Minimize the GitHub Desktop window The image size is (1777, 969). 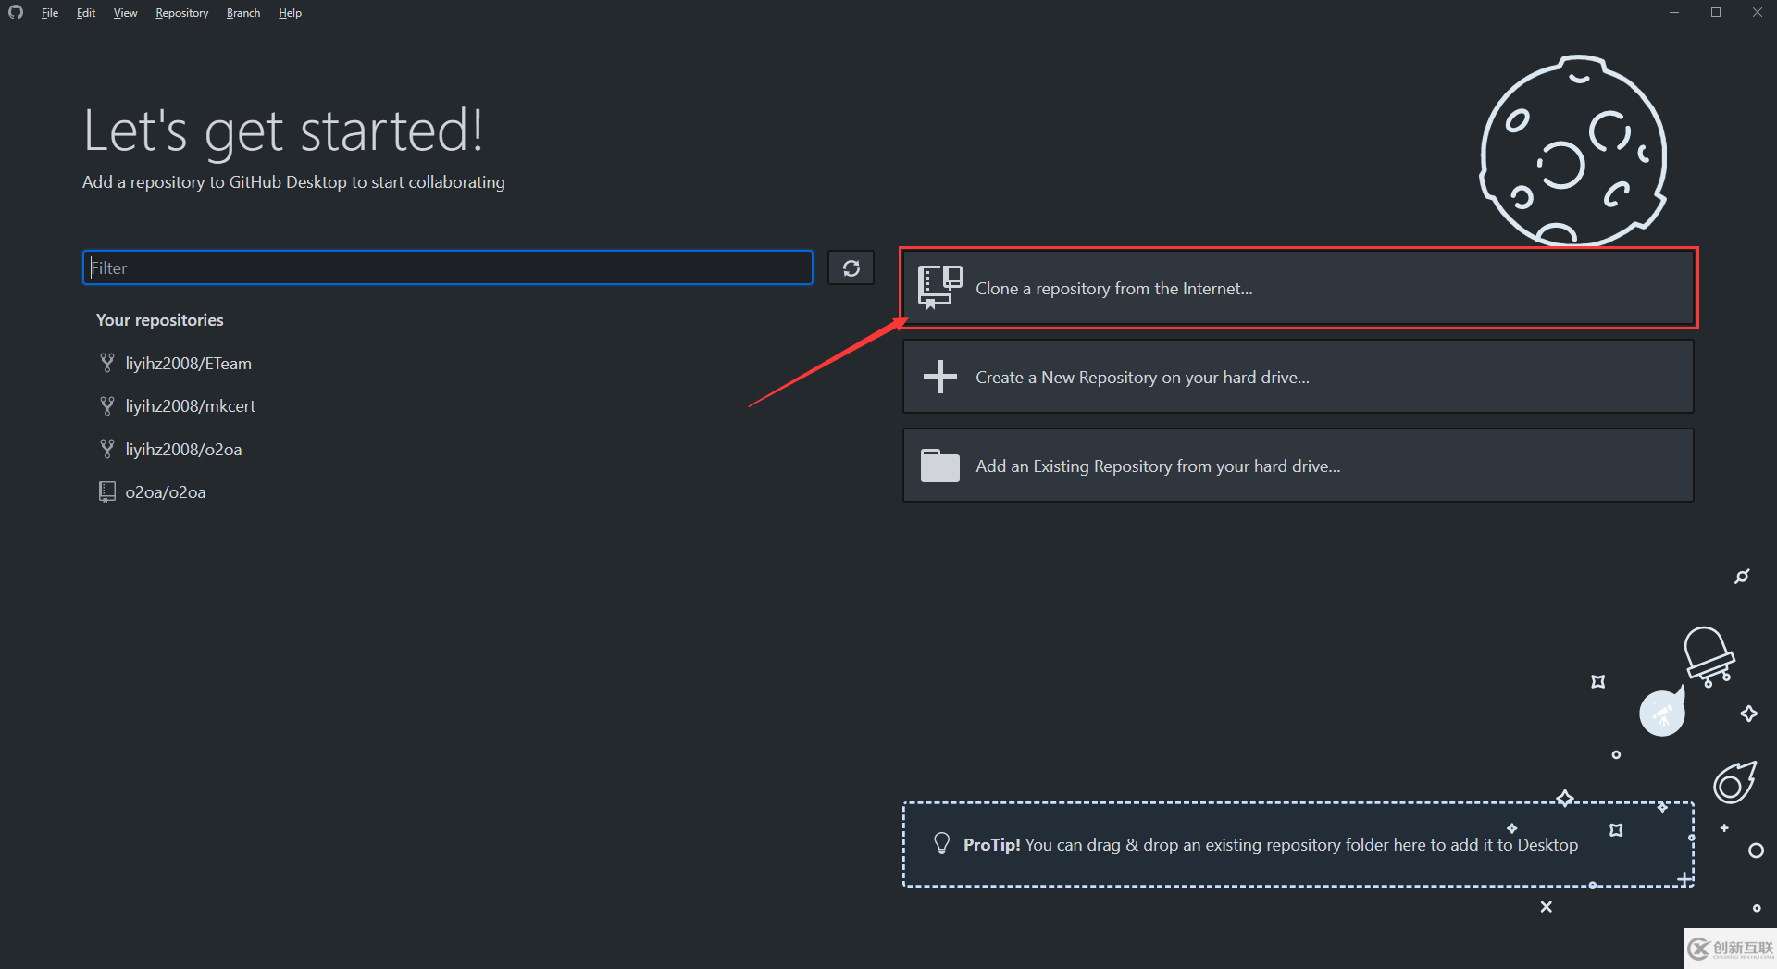(x=1674, y=12)
